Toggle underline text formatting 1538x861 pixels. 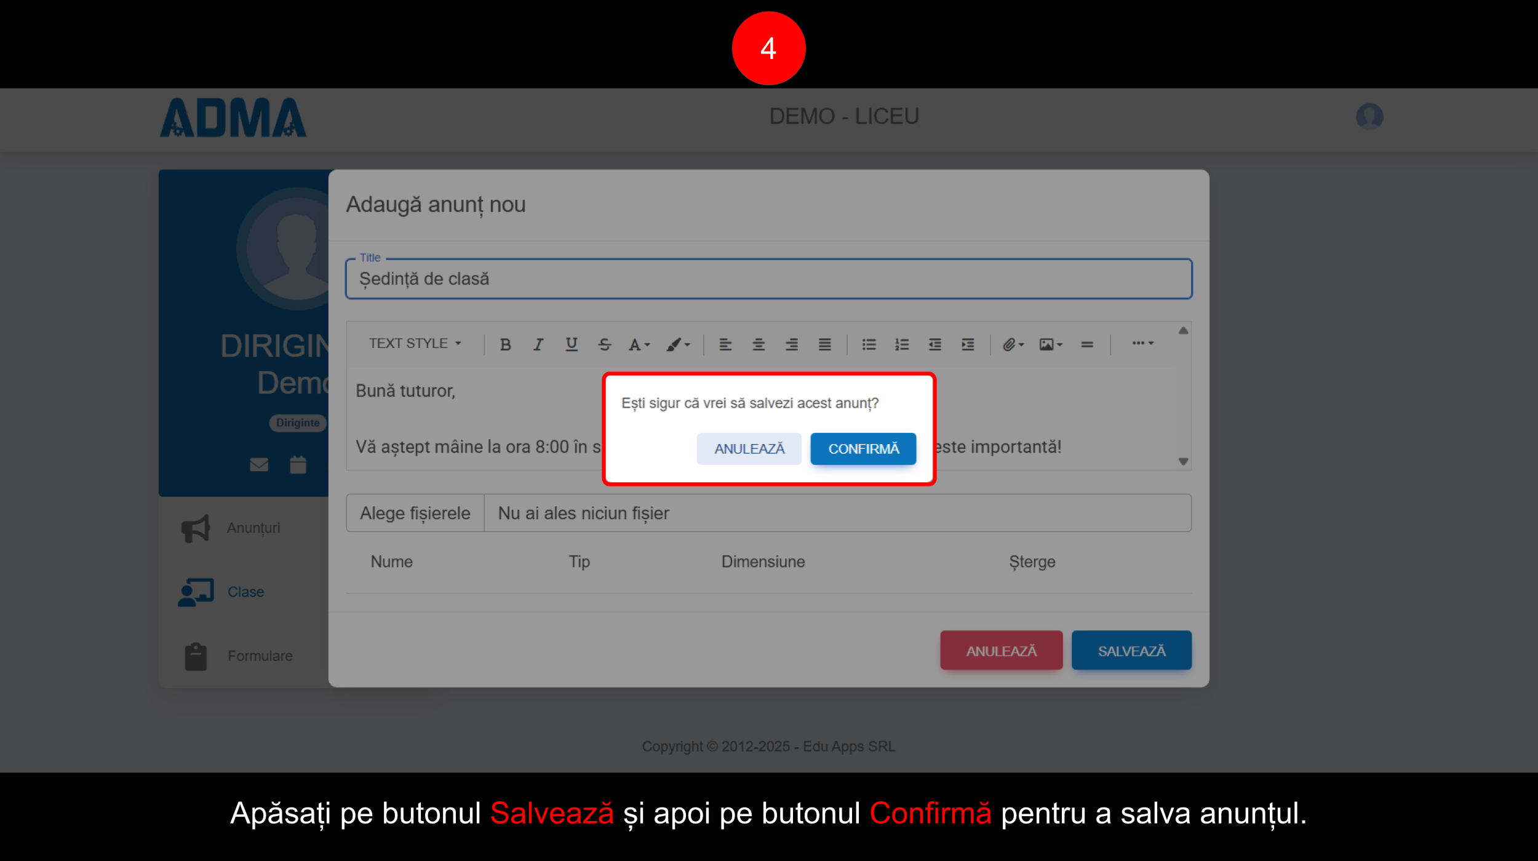click(x=571, y=344)
